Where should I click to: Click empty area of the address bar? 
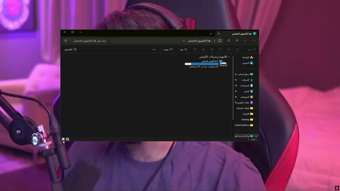point(146,41)
